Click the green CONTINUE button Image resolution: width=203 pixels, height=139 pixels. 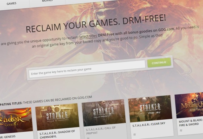pos(159,63)
